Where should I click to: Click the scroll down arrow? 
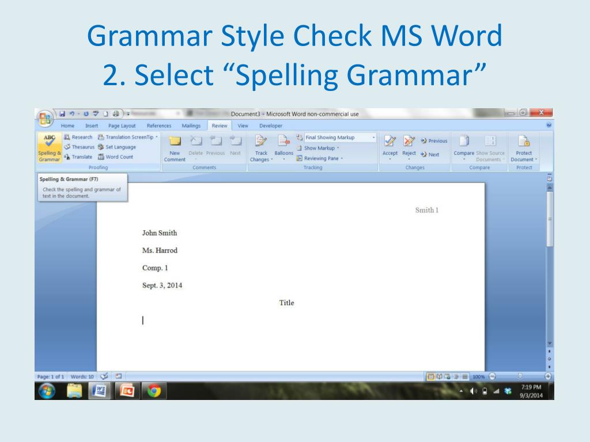pos(550,343)
